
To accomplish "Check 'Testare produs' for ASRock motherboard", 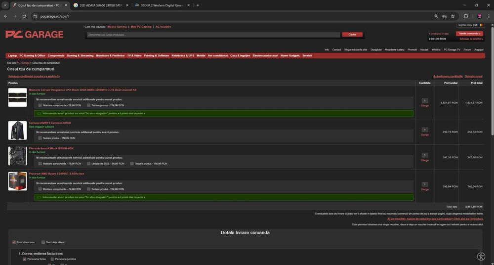I will [132, 164].
